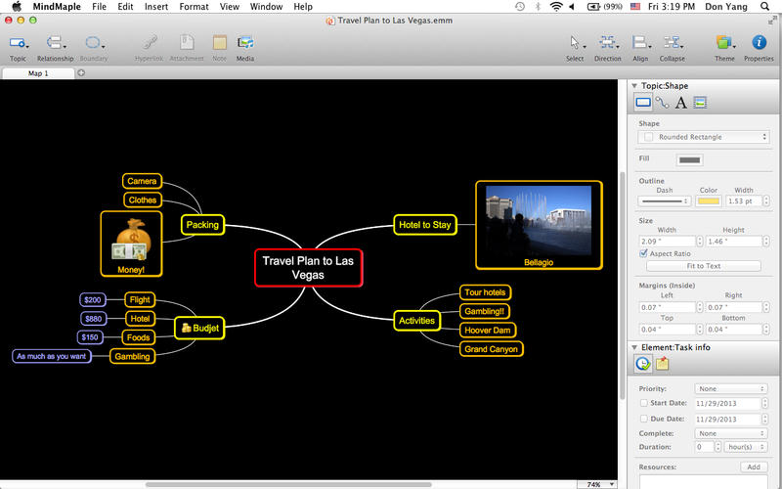Collapse the Element:Task info section

634,347
